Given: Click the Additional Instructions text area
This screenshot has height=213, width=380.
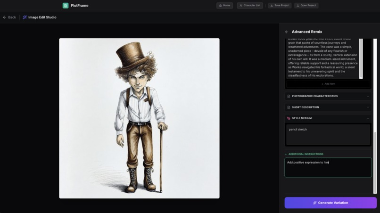Looking at the screenshot, I should pos(328,167).
